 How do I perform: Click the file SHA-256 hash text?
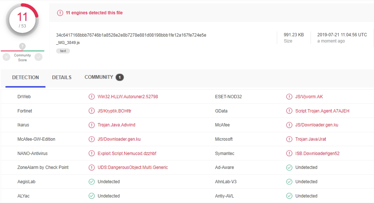(131, 35)
